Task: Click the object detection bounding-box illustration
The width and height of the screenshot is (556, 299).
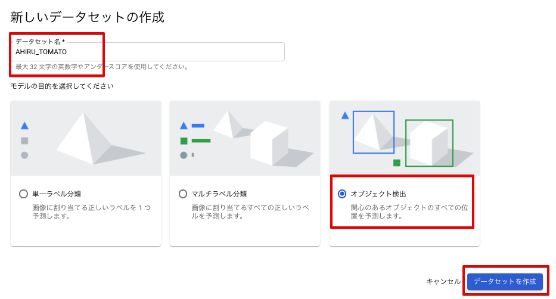Action: tap(405, 138)
